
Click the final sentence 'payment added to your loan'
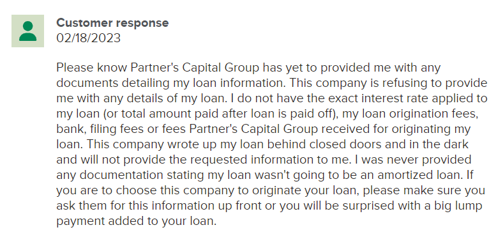pyautogui.click(x=135, y=221)
